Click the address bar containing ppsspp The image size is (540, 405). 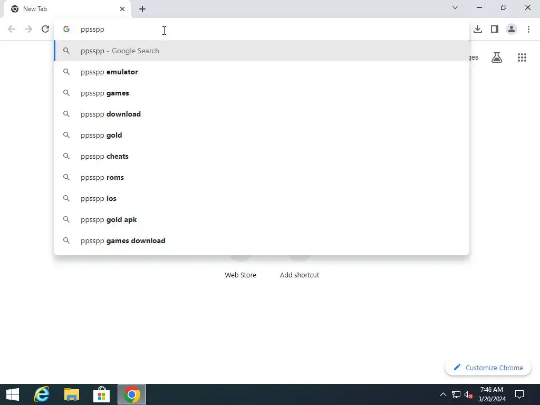tap(262, 30)
